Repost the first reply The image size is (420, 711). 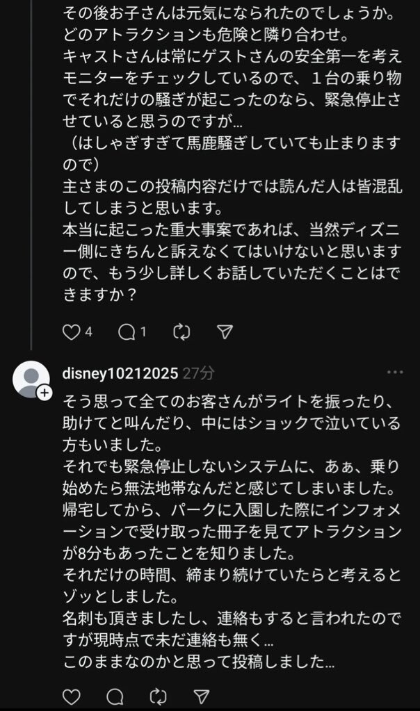click(181, 332)
